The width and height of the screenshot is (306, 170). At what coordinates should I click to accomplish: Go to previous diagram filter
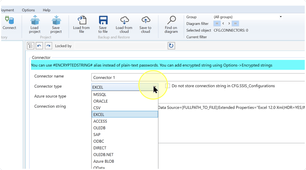point(223,24)
